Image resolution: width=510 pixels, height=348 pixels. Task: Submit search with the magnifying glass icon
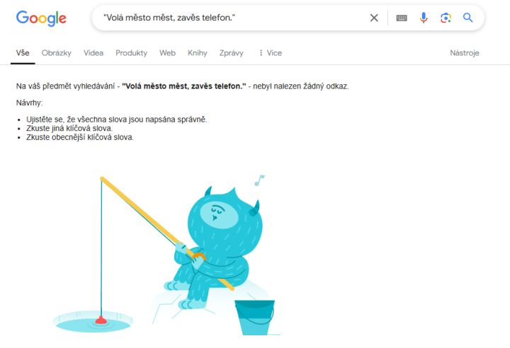[467, 18]
